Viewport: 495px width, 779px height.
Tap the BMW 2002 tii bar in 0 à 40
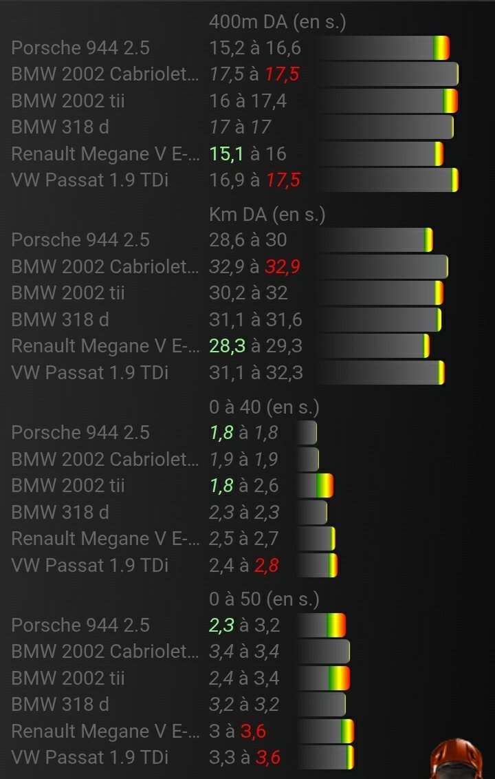[316, 486]
